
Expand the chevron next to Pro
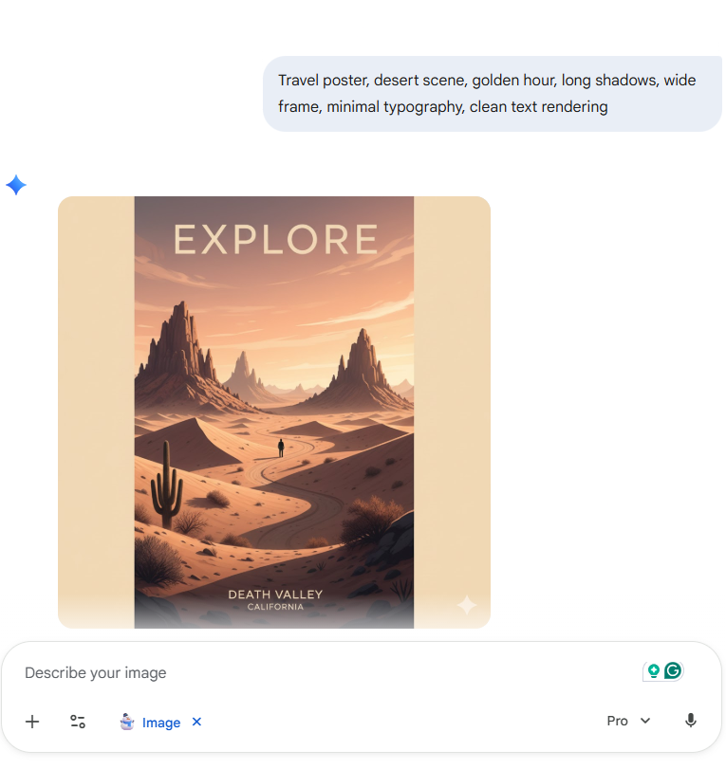645,721
